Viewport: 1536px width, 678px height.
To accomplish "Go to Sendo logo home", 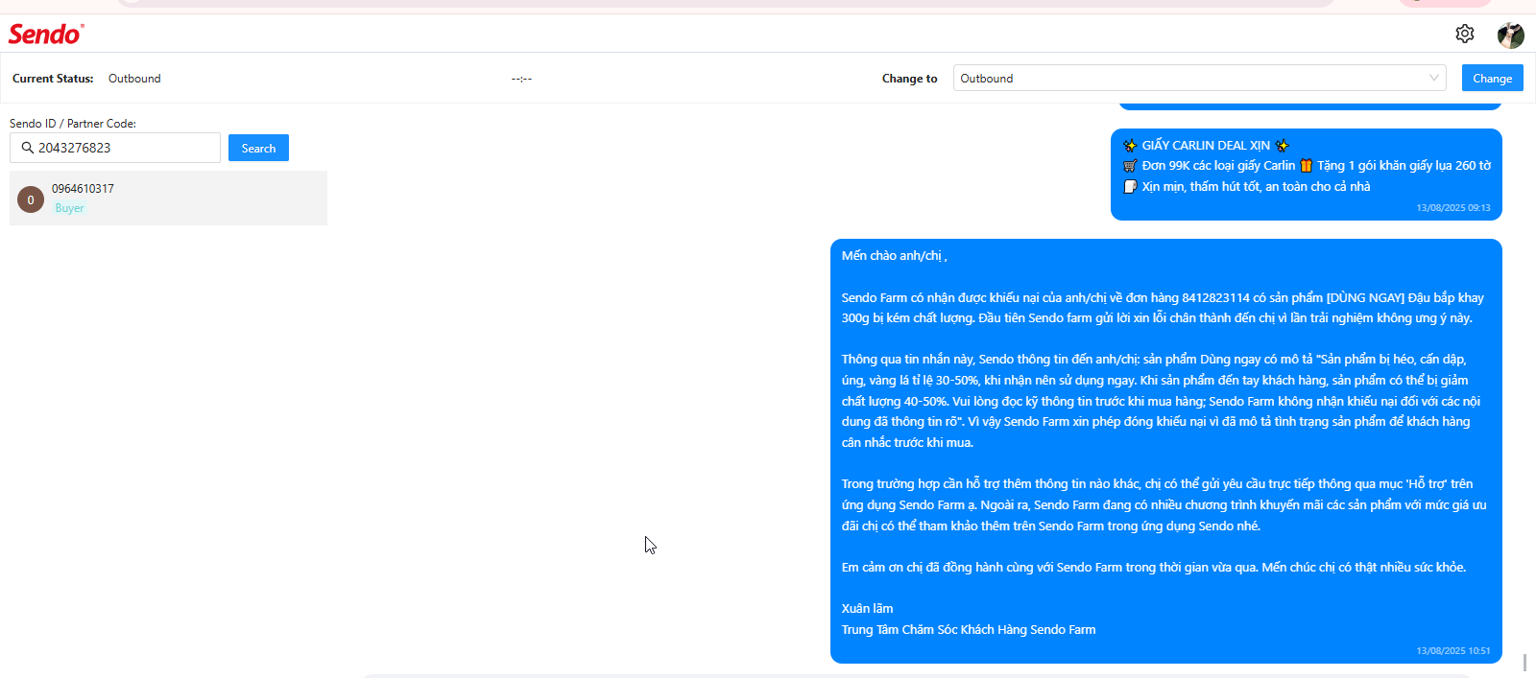I will coord(46,35).
